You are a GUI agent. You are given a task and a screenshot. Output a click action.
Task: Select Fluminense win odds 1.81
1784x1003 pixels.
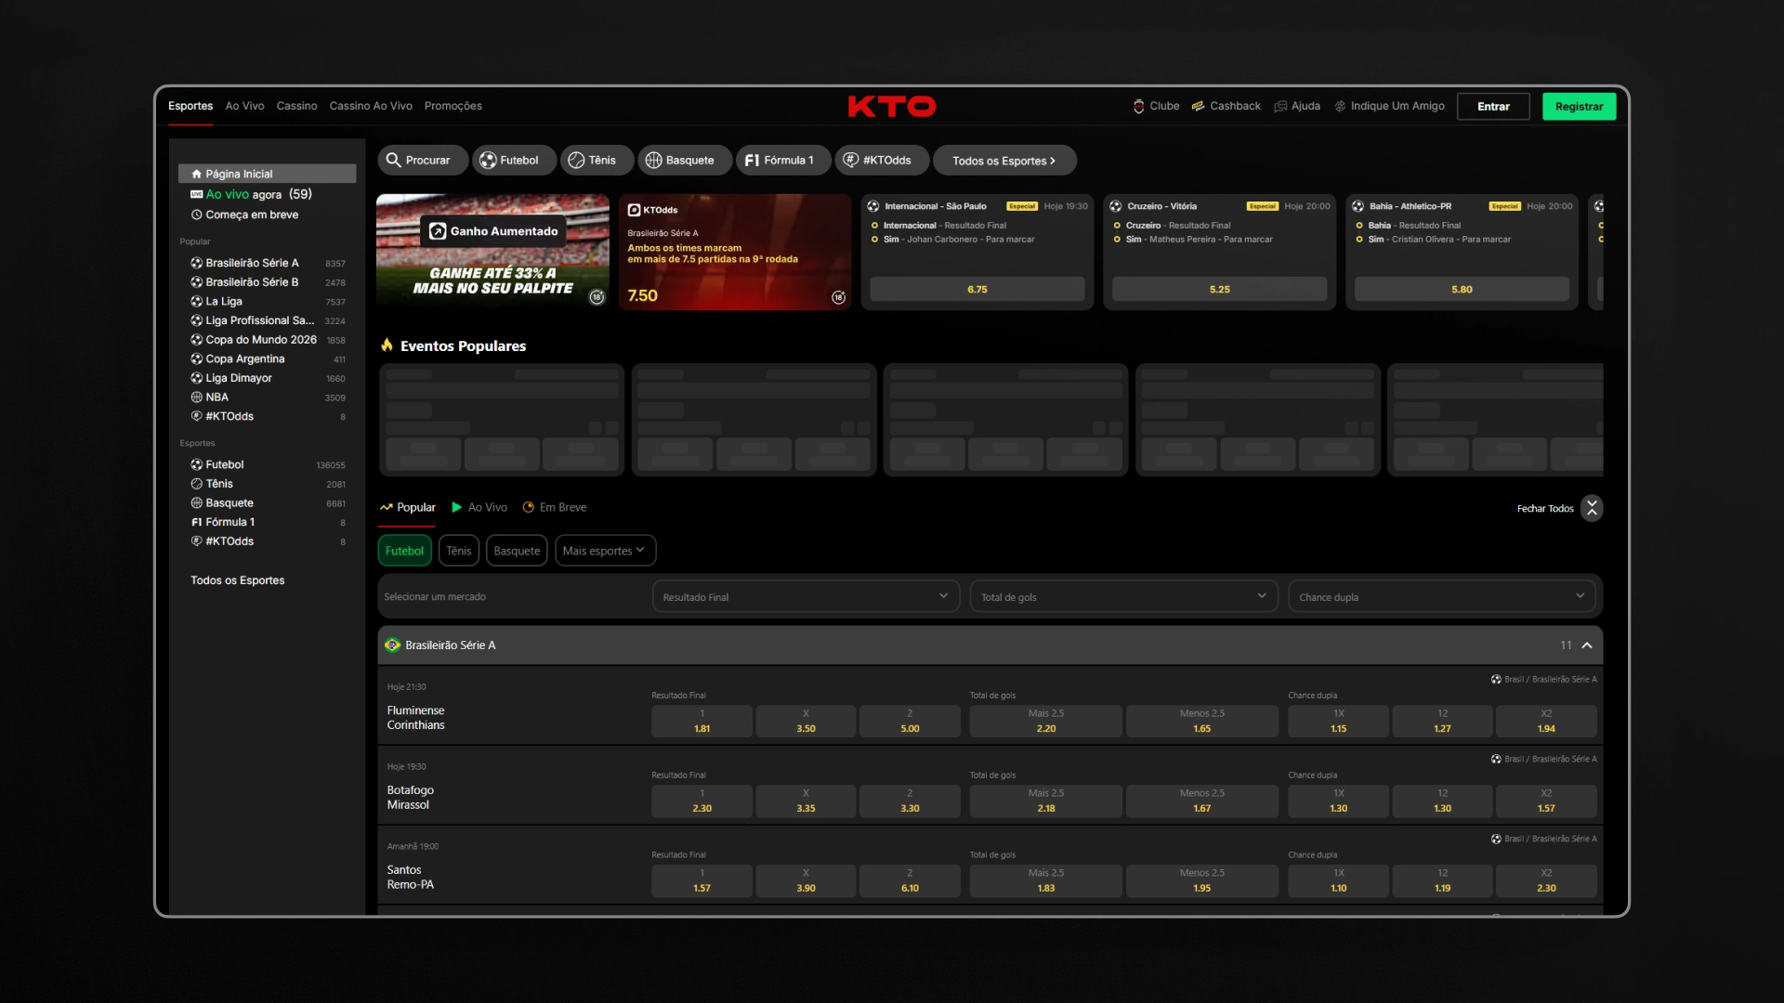[x=702, y=721]
